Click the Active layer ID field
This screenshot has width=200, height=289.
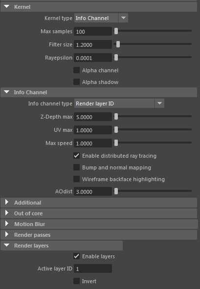pyautogui.click(x=93, y=268)
